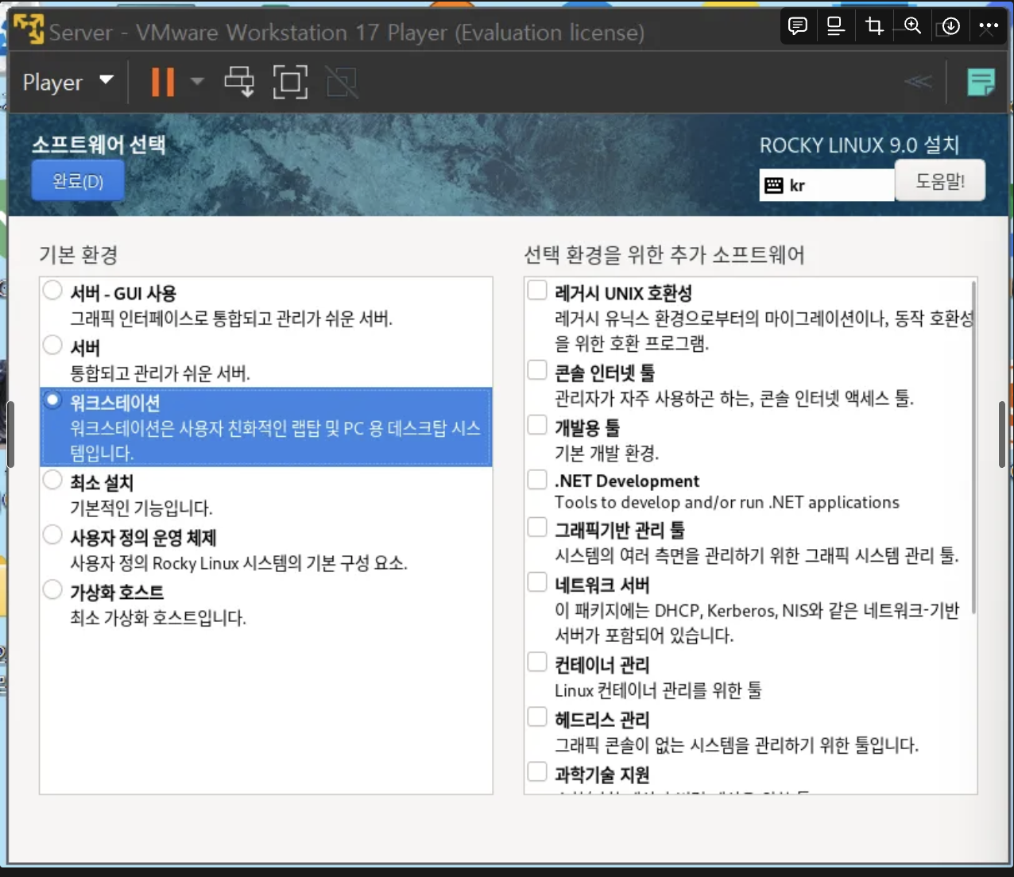Screen dimensions: 1014x877
Task: Open the power options dropdown arrow
Action: (197, 81)
